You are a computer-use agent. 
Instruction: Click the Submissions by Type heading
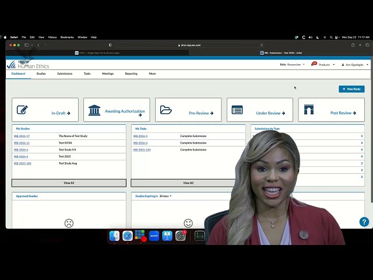267,128
